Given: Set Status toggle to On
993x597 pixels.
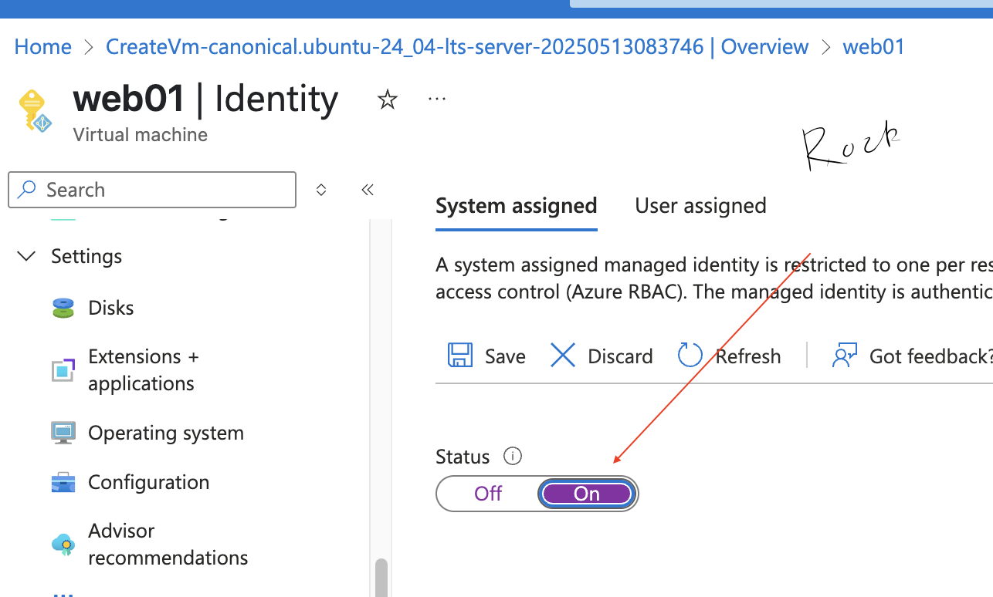Looking at the screenshot, I should pos(587,494).
